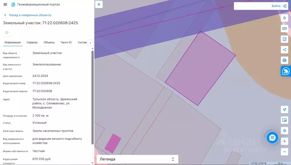Print the map
Image resolution: width=291 pixels, height=165 pixels.
click(x=284, y=60)
